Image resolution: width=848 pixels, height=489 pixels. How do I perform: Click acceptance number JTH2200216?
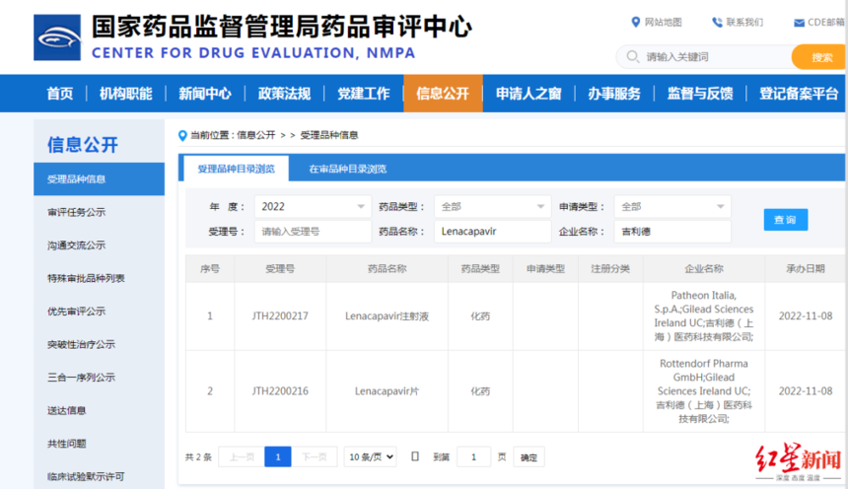tap(280, 391)
